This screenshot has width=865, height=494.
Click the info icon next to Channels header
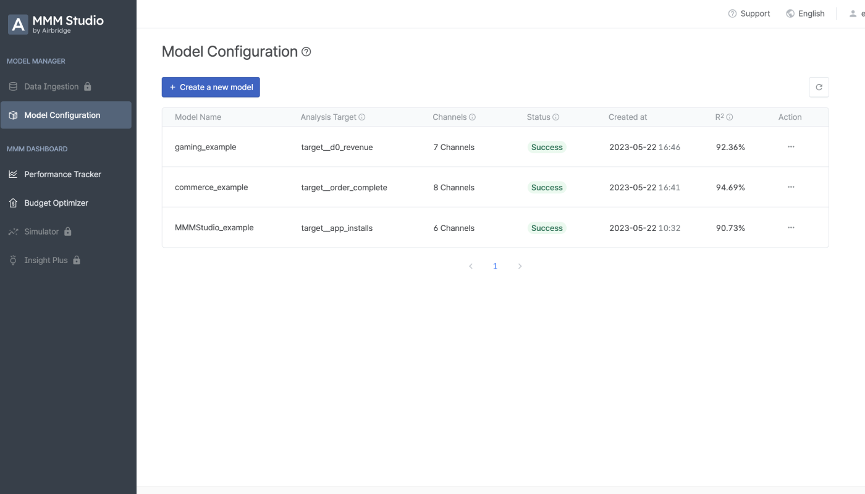(x=472, y=117)
